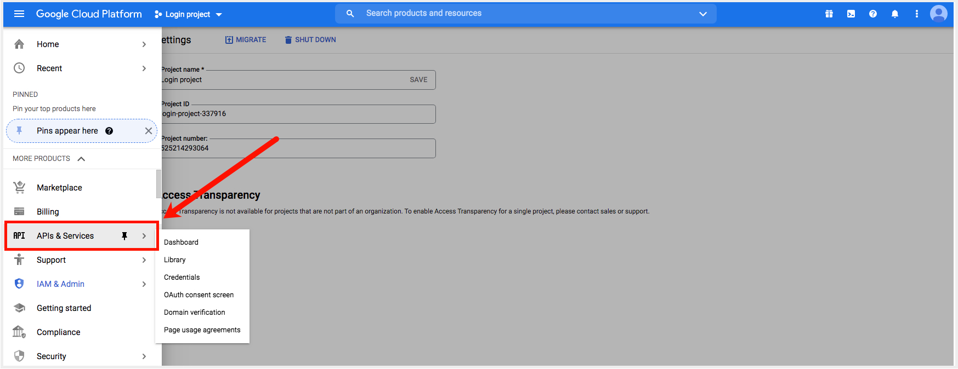Viewport: 958px width, 369px height.
Task: Click the search magnifier icon
Action: [x=350, y=14]
